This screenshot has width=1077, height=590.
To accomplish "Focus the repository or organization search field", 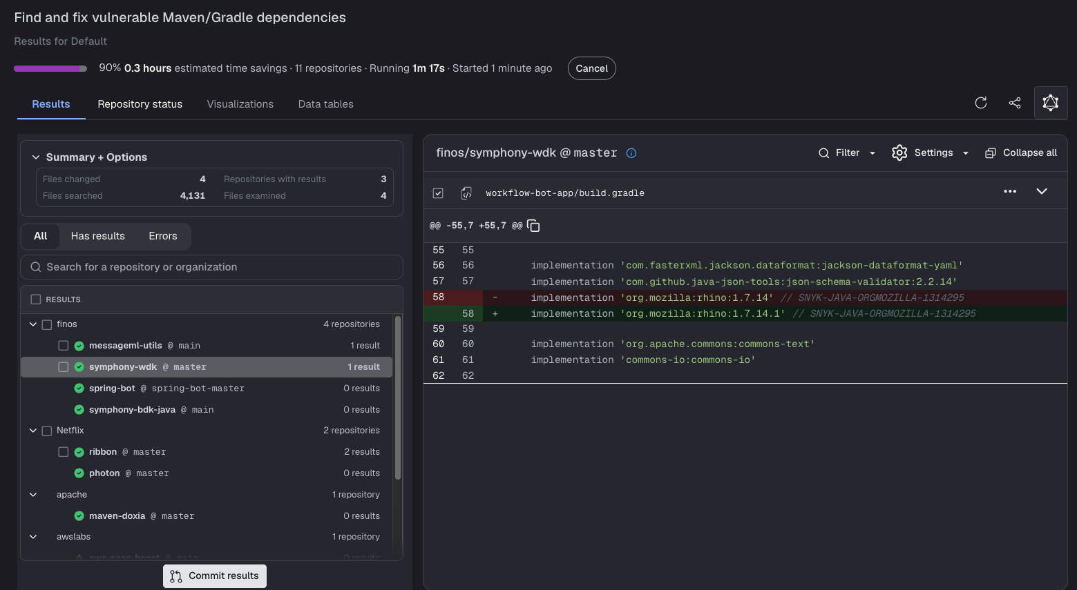I will tap(211, 267).
